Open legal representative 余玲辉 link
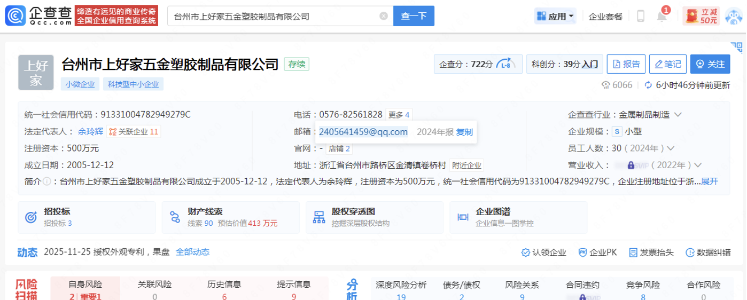Screen dimensions: 747x300 [x=90, y=132]
